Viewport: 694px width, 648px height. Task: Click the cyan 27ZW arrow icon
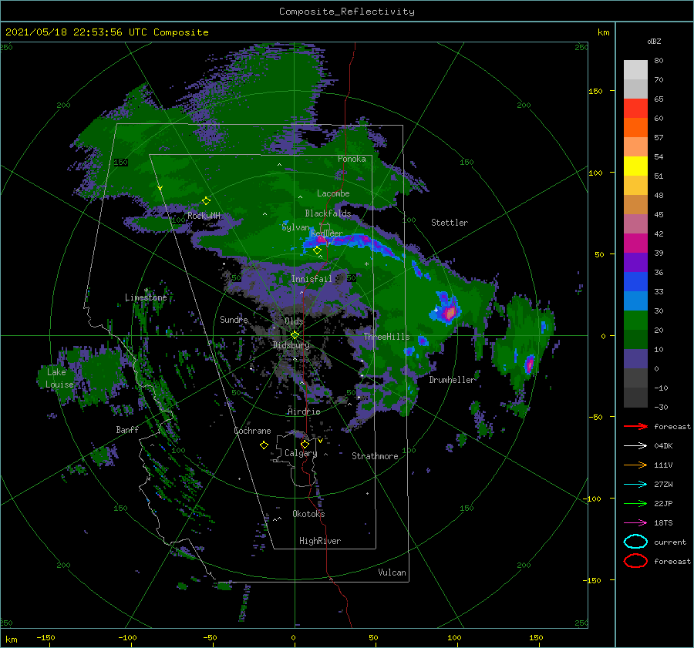[x=635, y=485]
